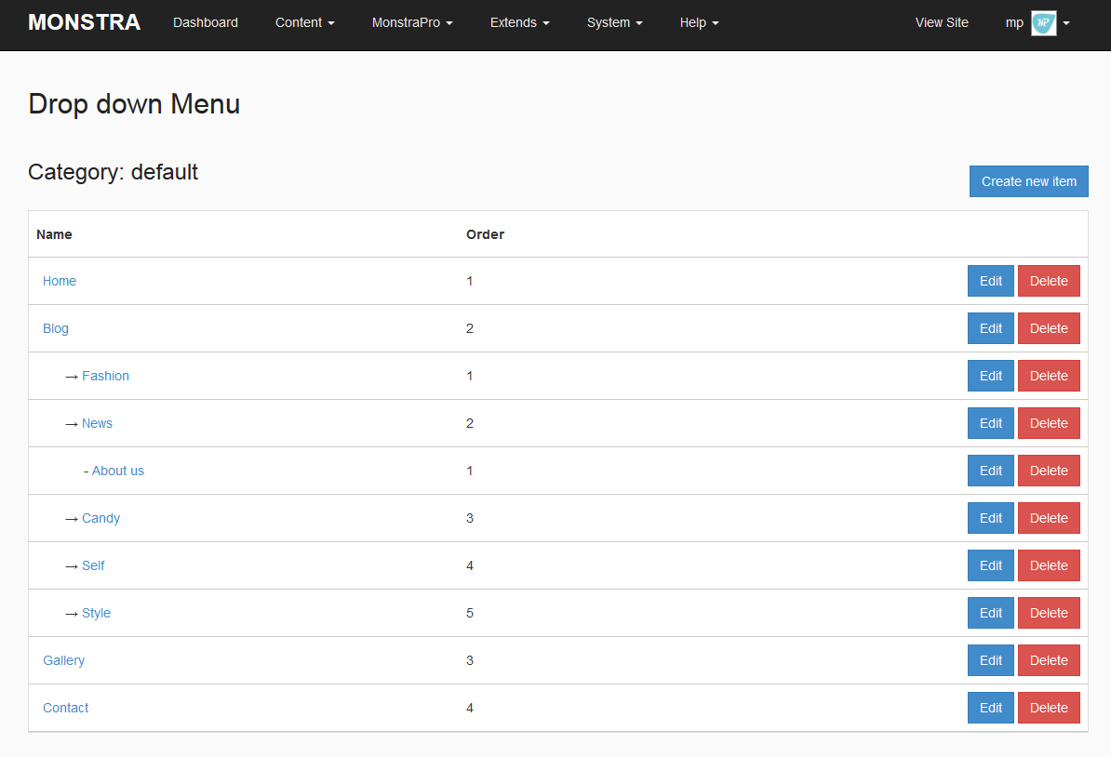Click Create new item button
The height and width of the screenshot is (757, 1111).
[1028, 180]
